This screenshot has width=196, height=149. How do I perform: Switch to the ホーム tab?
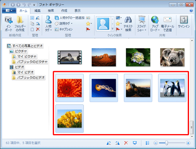coord(23,11)
